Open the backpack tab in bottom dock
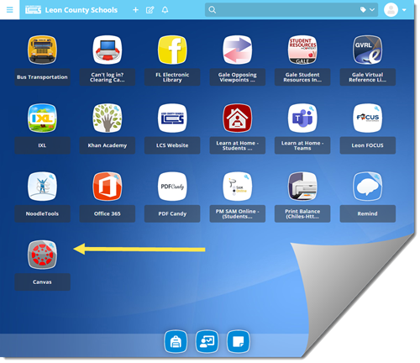 click(x=176, y=342)
